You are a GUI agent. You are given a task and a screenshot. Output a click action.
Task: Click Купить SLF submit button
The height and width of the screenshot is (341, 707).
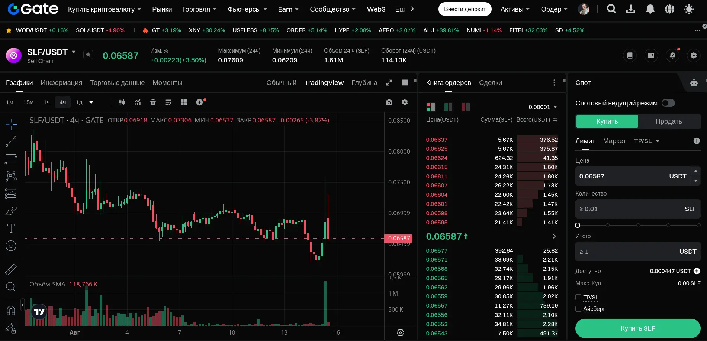[638, 328]
